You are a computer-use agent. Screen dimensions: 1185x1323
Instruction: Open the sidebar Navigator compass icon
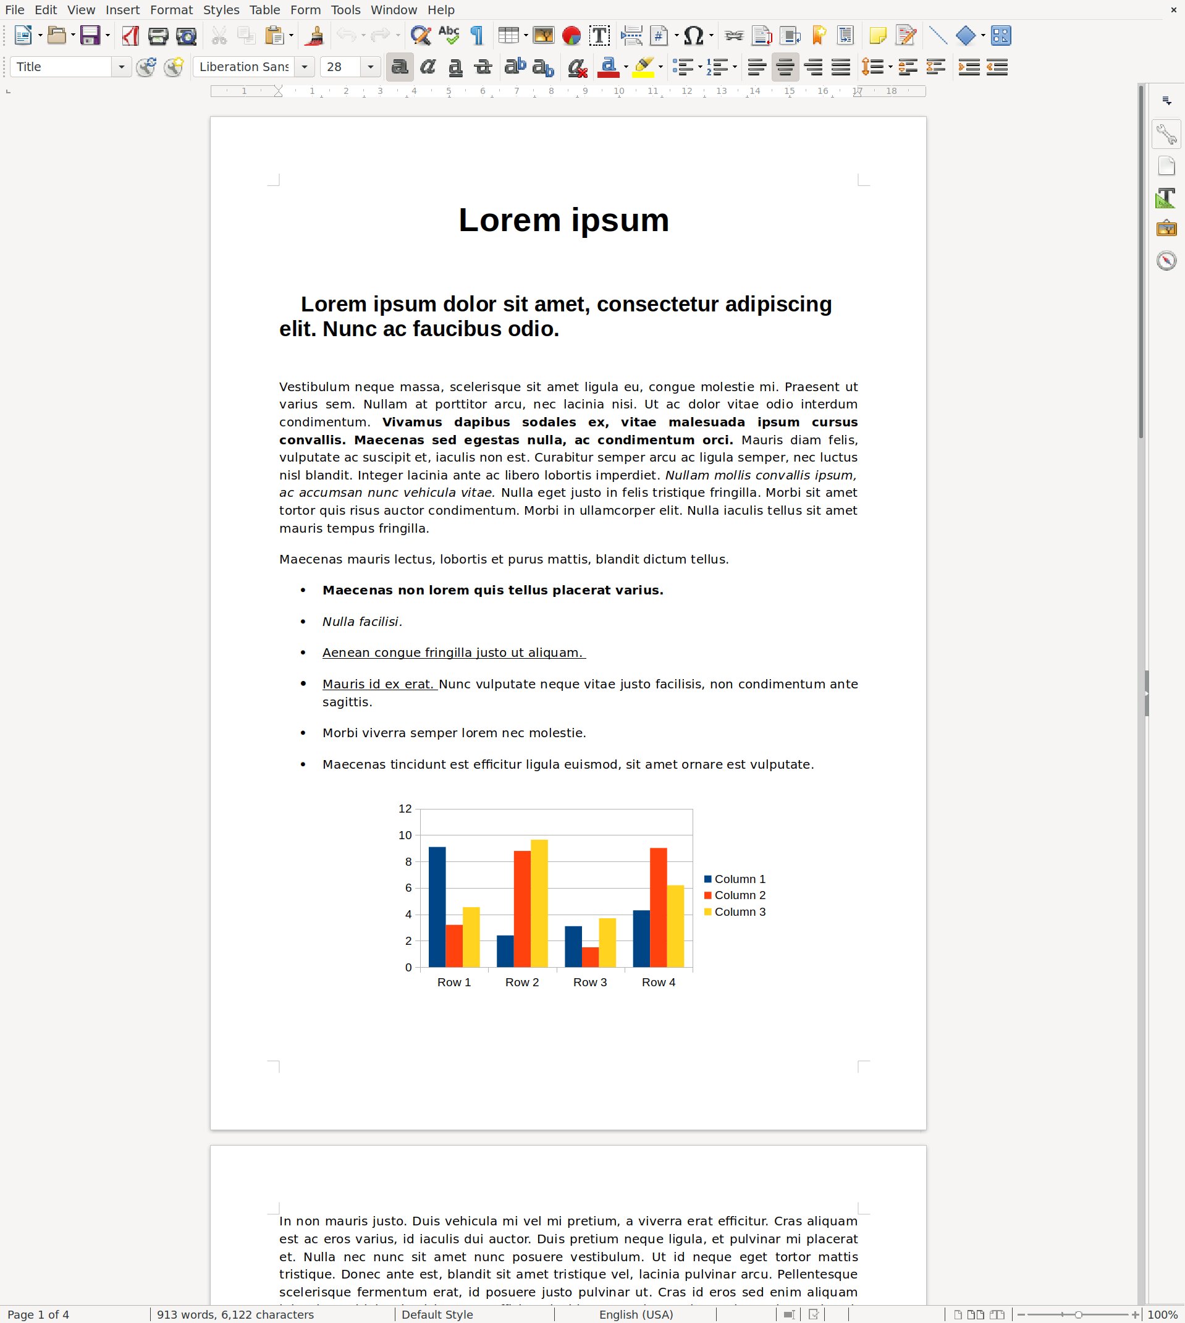coord(1166,261)
